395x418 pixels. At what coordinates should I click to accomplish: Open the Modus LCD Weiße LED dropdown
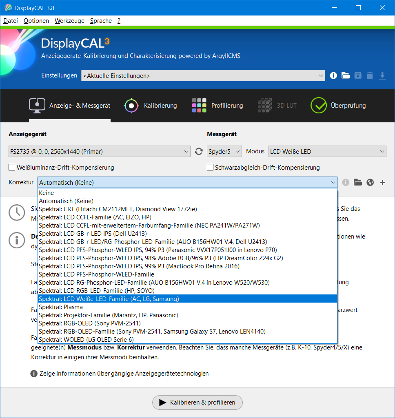click(x=327, y=151)
